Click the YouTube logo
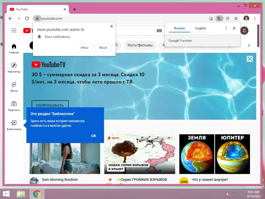265x199 pixels. (28, 31)
